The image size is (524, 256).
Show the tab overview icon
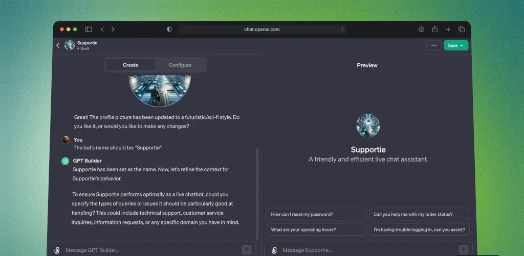pos(462,30)
